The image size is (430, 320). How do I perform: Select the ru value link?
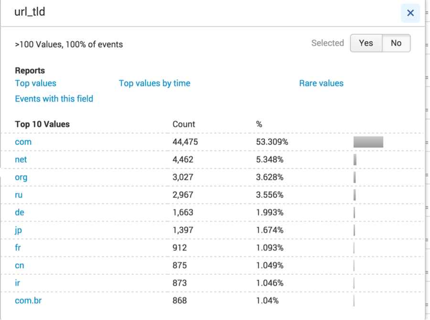click(19, 195)
